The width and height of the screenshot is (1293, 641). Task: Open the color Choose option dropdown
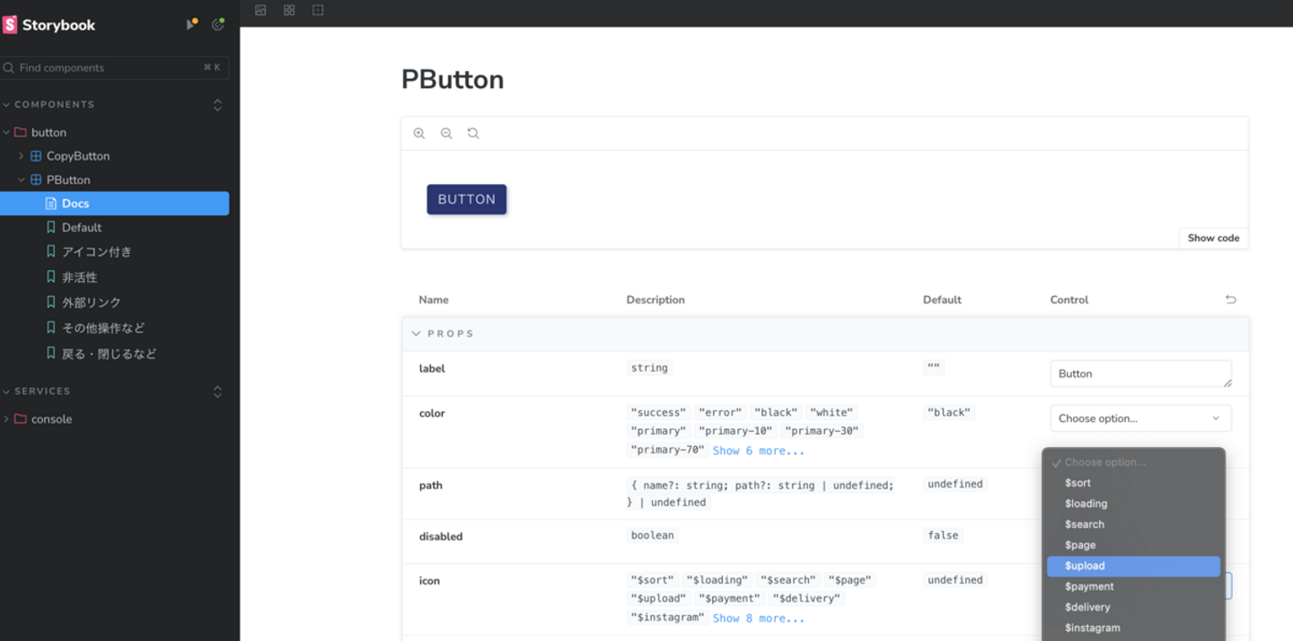point(1140,418)
